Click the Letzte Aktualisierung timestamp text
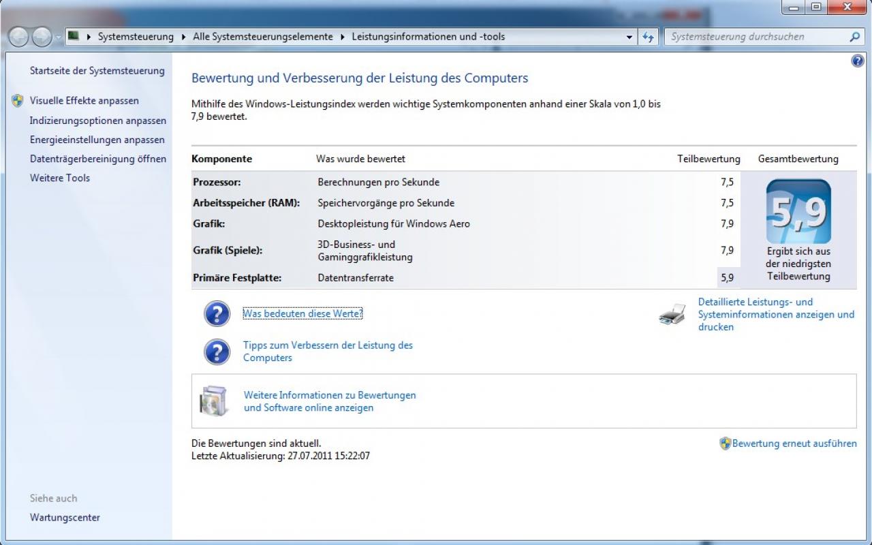 [281, 456]
